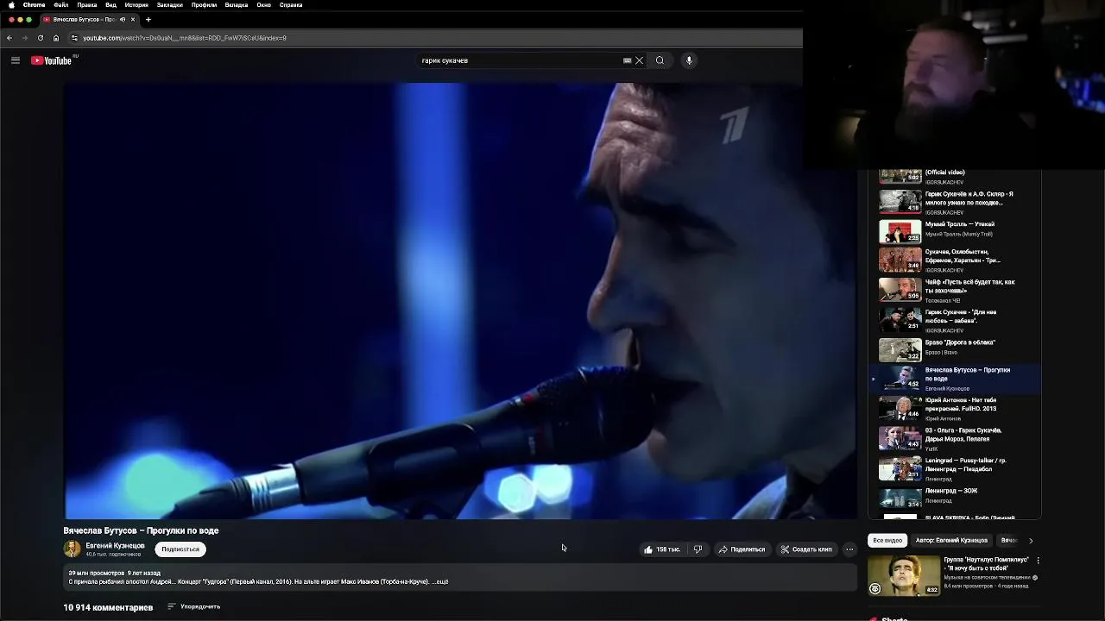Open the Chrome menu in the macOS menu bar
Image resolution: width=1105 pixels, height=621 pixels.
(x=34, y=5)
